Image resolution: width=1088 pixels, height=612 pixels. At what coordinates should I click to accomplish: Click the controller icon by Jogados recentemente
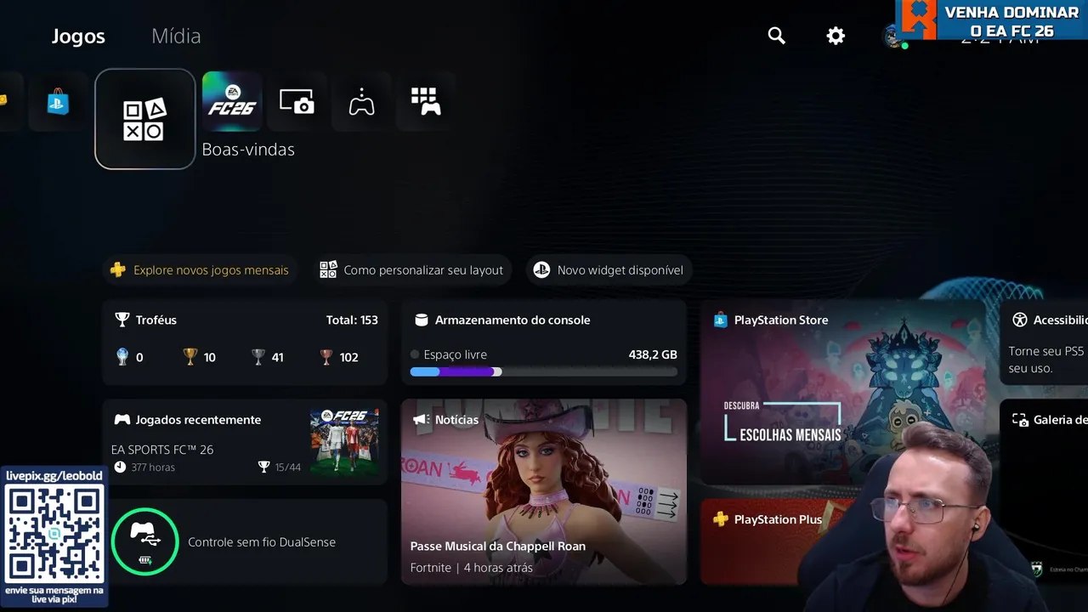click(122, 420)
